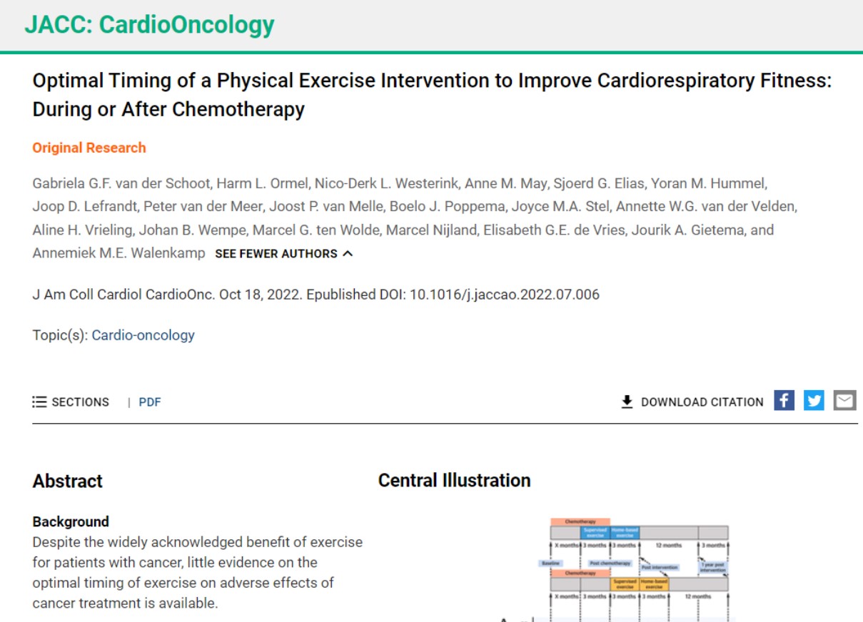Click the Download Citation button text
This screenshot has height=622, width=863.
[702, 402]
